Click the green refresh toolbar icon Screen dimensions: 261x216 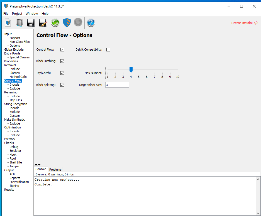(55, 23)
